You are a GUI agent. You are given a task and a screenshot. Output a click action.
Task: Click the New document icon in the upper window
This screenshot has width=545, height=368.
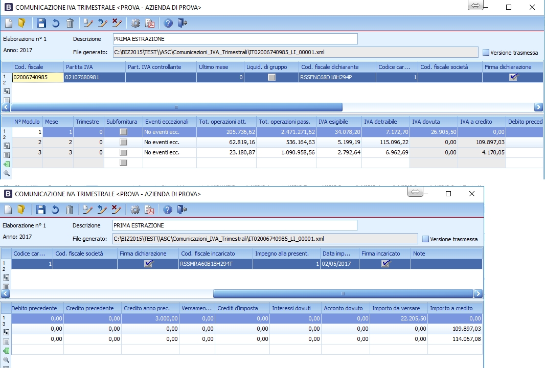(8, 23)
